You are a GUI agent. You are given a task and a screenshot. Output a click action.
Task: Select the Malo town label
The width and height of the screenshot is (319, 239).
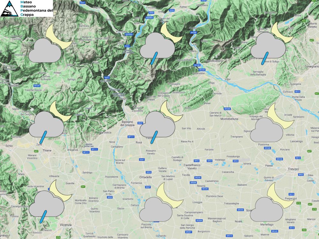coord(21,174)
